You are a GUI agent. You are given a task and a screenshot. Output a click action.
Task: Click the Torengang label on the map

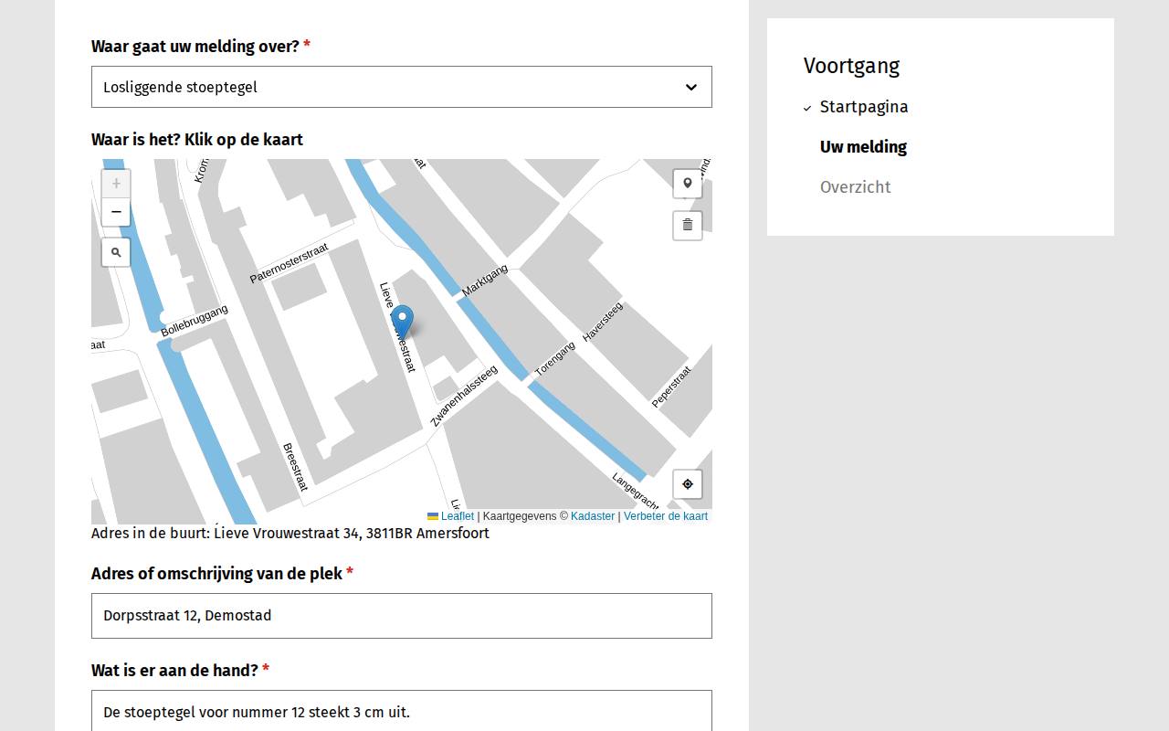[x=555, y=359]
